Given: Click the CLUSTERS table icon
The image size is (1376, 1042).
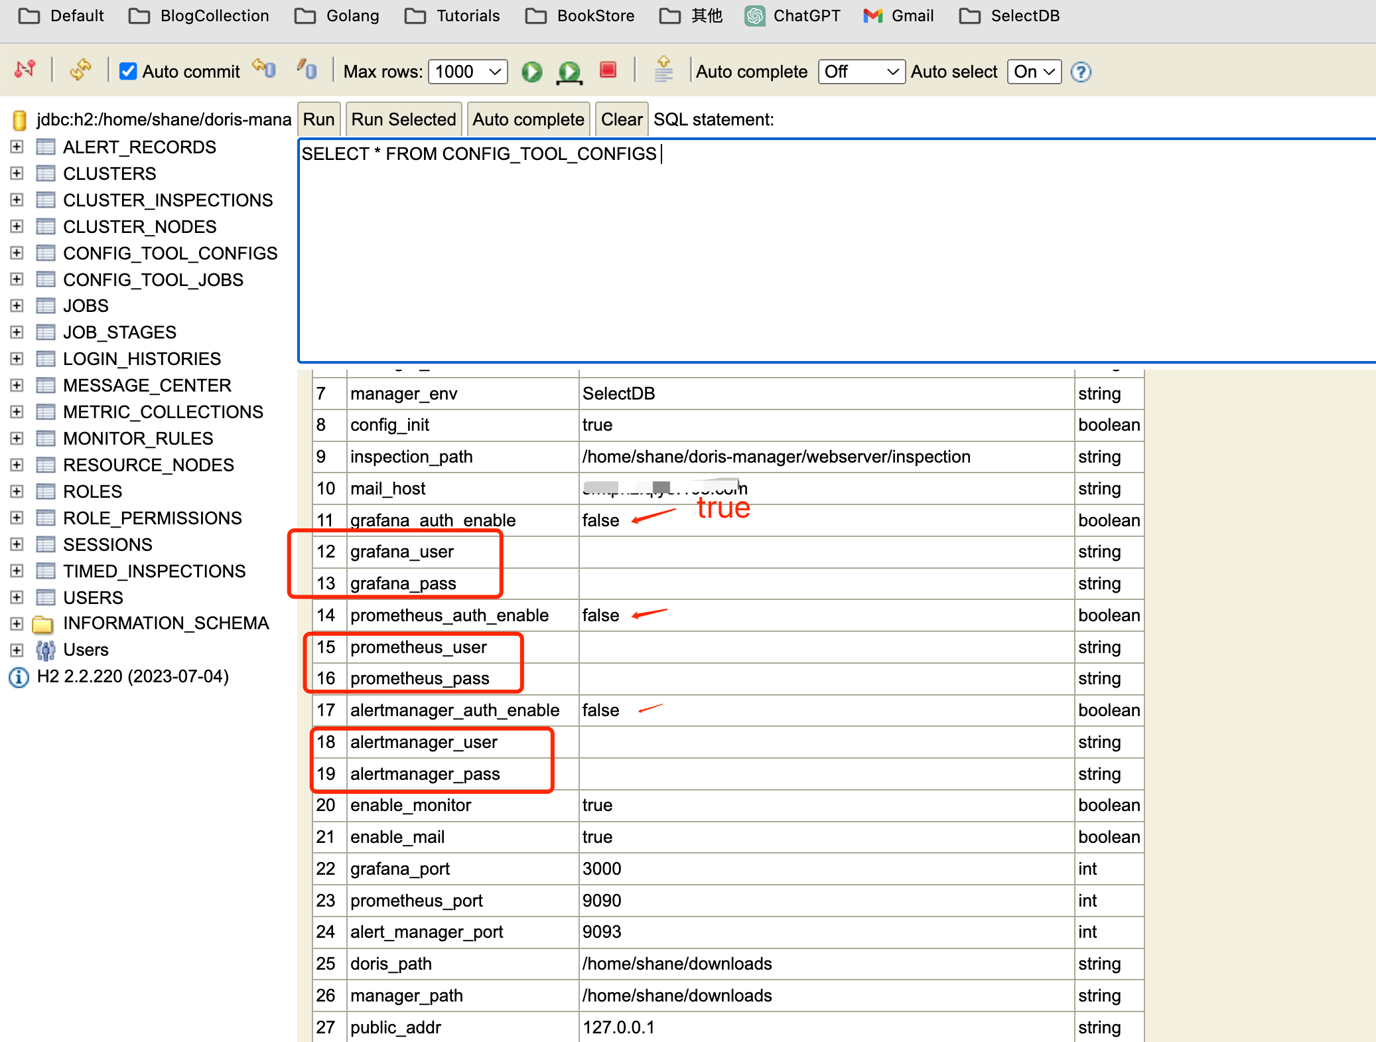Looking at the screenshot, I should click(45, 173).
